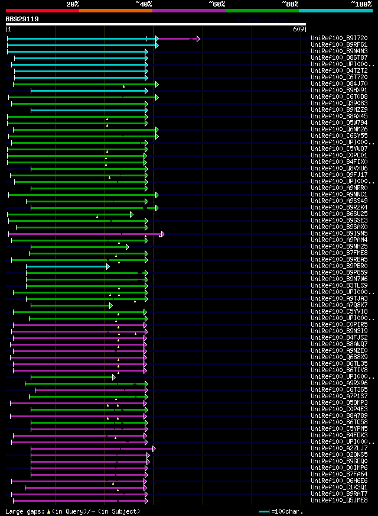Select the UniRef100_B9SAX0 label
This screenshot has width=378, height=516.
pyautogui.click(x=339, y=227)
